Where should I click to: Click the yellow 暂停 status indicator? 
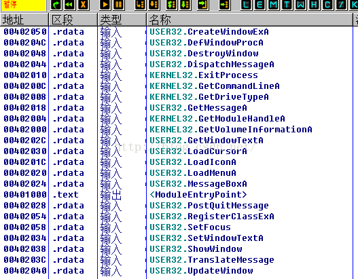click(23, 5)
